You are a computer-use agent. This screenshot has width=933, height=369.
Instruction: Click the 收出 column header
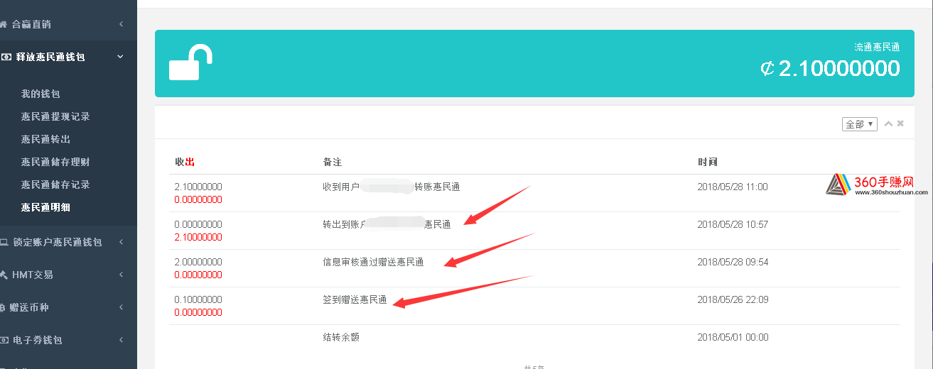[185, 163]
